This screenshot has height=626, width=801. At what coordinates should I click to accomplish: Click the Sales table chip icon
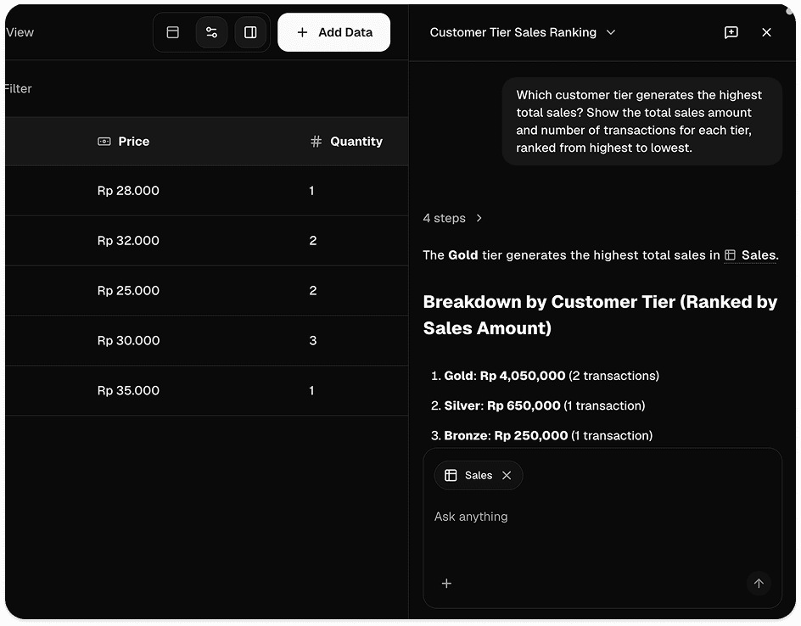pos(451,475)
